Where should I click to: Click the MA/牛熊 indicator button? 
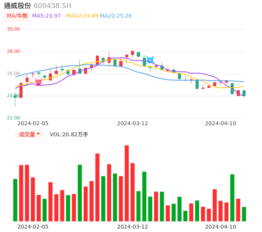click(17, 16)
